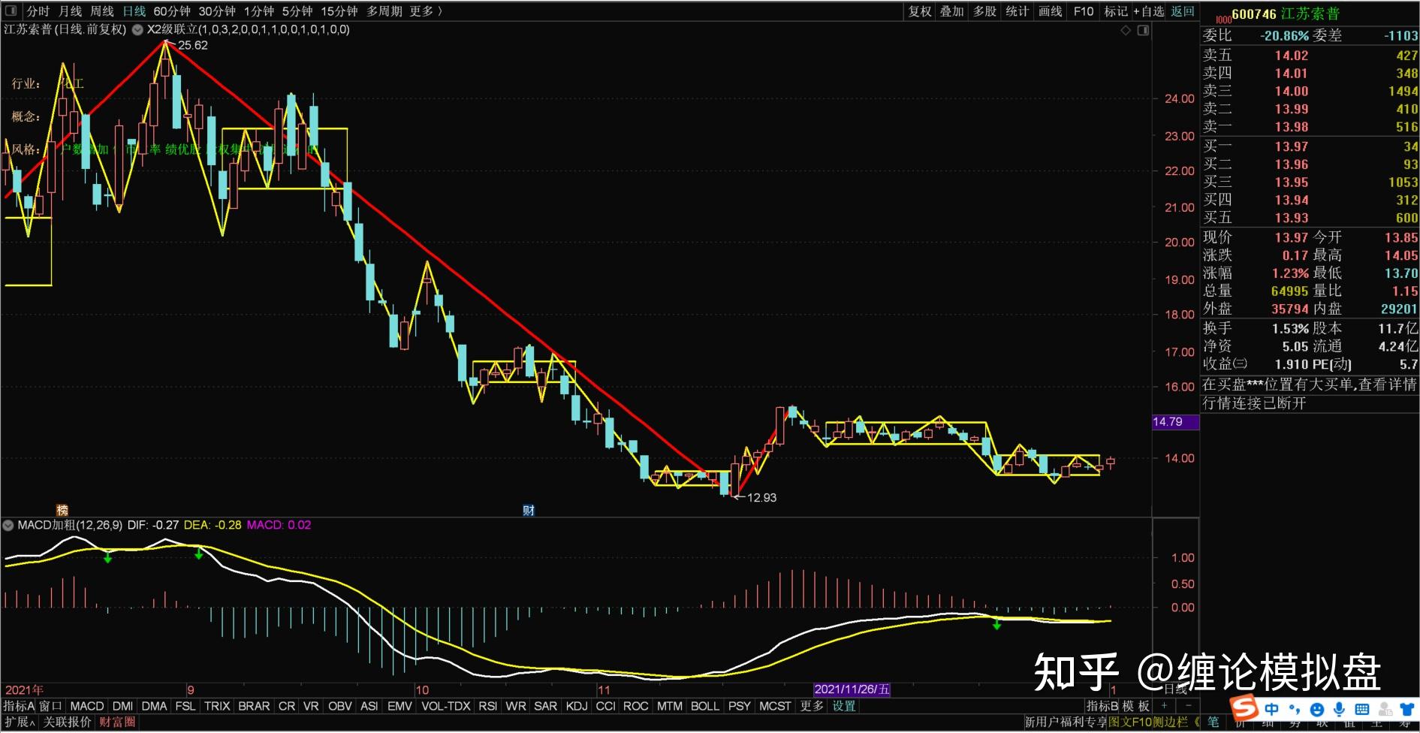Expand the X2级联立 indicator dropdown arrow
Screen dimensions: 1420x733
137,30
